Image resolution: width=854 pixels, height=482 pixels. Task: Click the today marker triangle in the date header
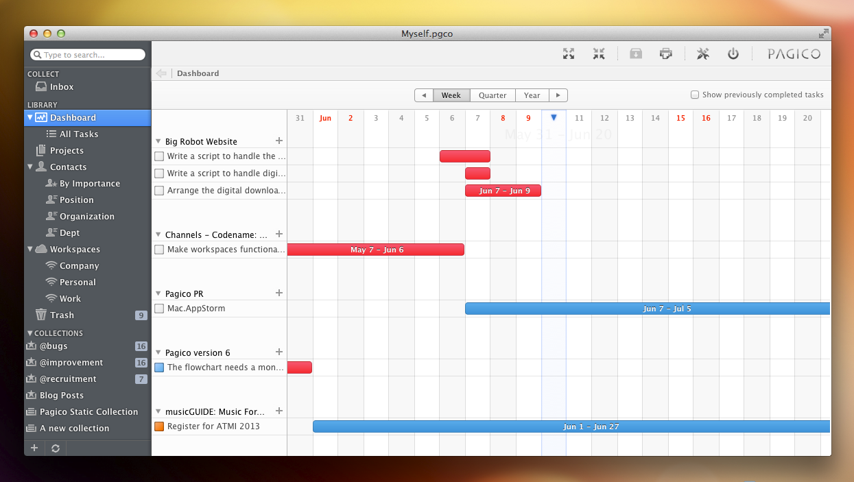click(554, 117)
